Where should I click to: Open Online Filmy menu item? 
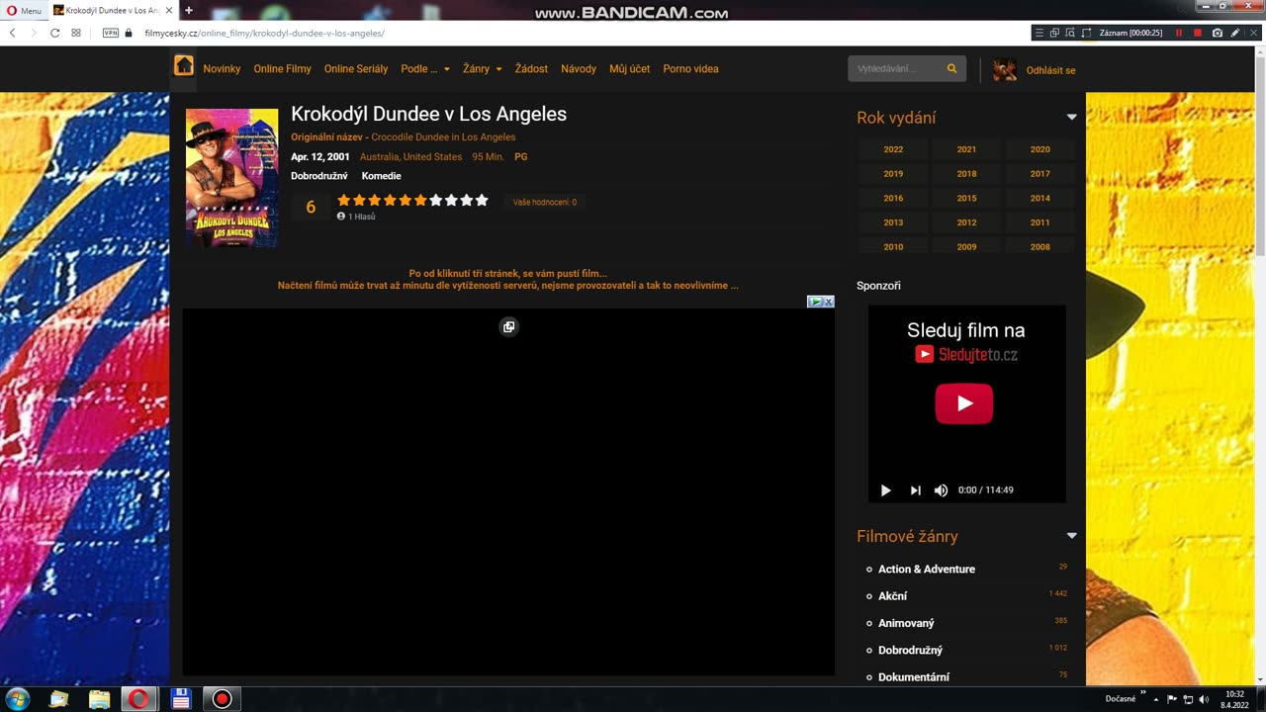tap(282, 69)
